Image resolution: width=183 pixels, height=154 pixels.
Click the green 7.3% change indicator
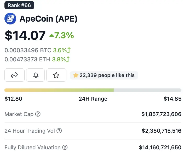point(62,36)
